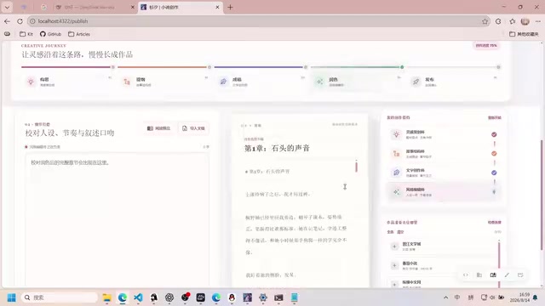Click the 提纲 step outline icon
Viewport: 545px width, 306px height.
pos(127,82)
